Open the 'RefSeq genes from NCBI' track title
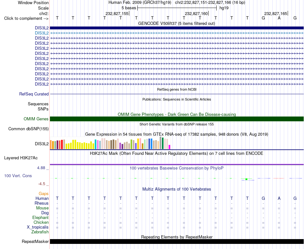304x249 pixels. click(177, 89)
